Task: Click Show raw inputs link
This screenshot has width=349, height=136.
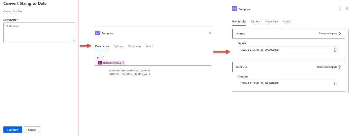Action: [328, 34]
